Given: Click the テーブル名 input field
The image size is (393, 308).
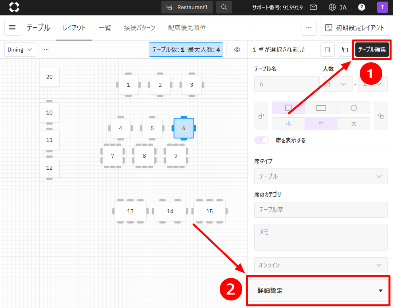Looking at the screenshot, I should pyautogui.click(x=287, y=84).
